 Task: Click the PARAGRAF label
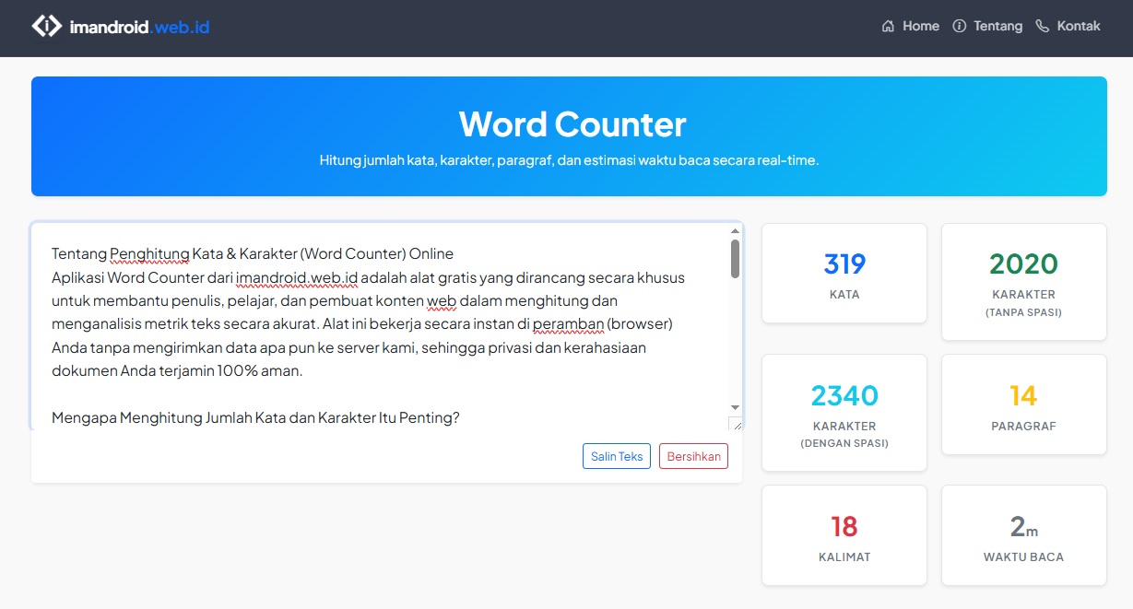click(1023, 427)
